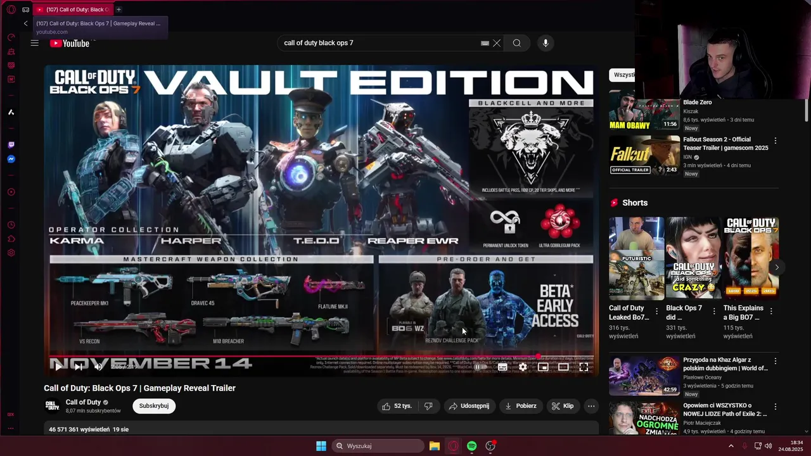Open Twitch in the Opera sidebar
Viewport: 811px width, 456px height.
coord(11,145)
